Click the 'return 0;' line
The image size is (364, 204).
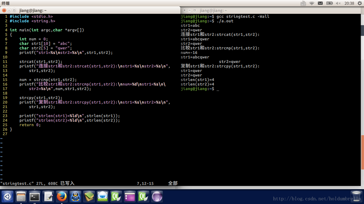30,125
